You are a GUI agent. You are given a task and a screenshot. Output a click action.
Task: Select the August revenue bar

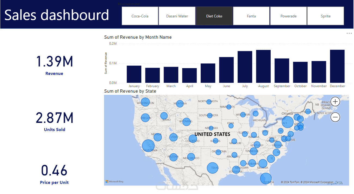pyautogui.click(x=263, y=66)
